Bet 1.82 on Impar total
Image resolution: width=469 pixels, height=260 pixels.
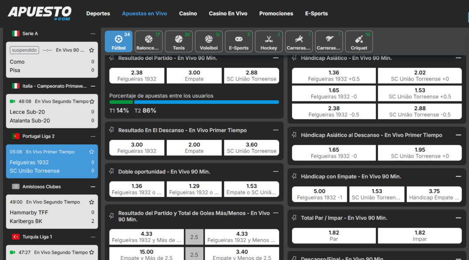click(420, 236)
